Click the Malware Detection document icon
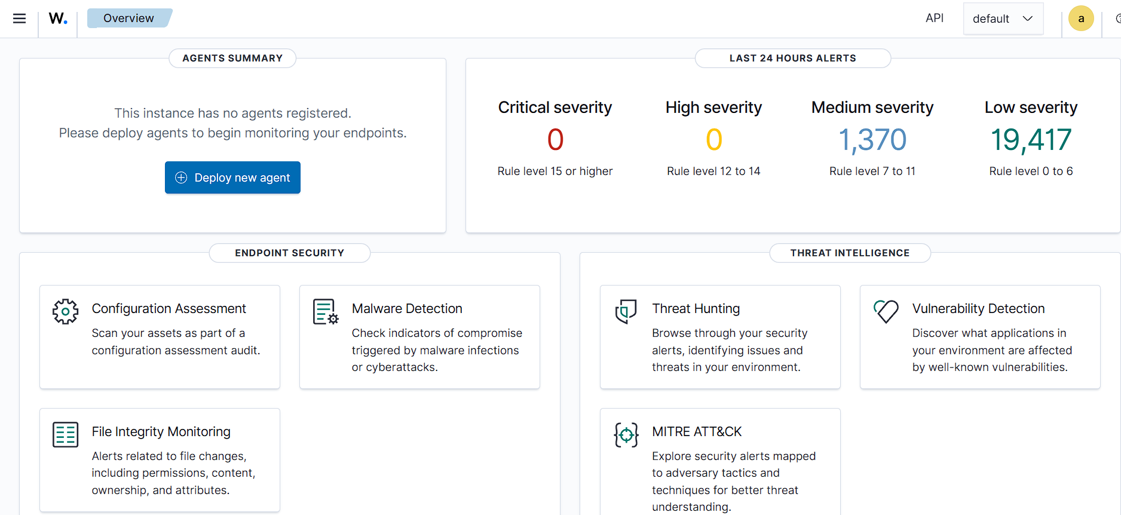The image size is (1121, 515). click(326, 311)
